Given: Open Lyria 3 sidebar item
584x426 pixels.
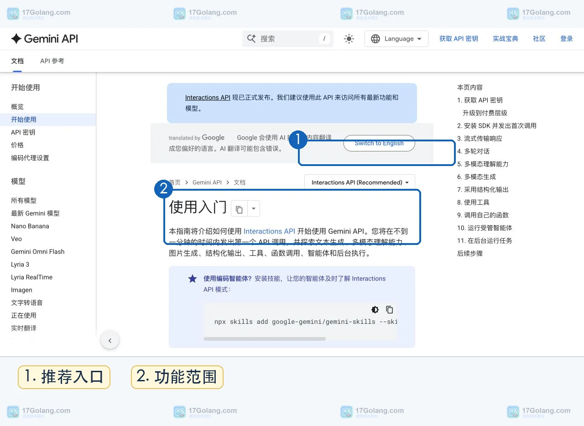Looking at the screenshot, I should [20, 265].
